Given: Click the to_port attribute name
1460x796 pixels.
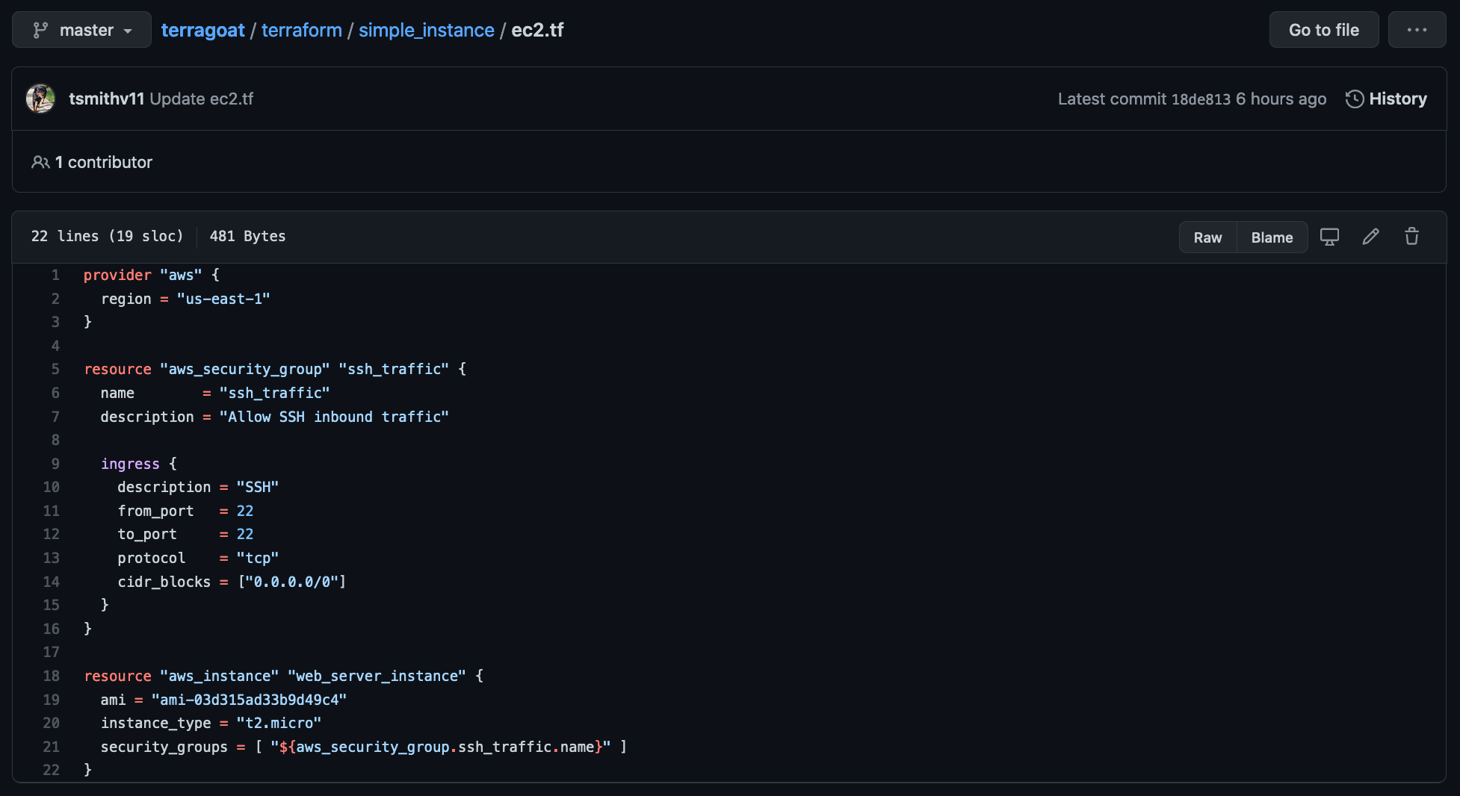Looking at the screenshot, I should point(147,534).
